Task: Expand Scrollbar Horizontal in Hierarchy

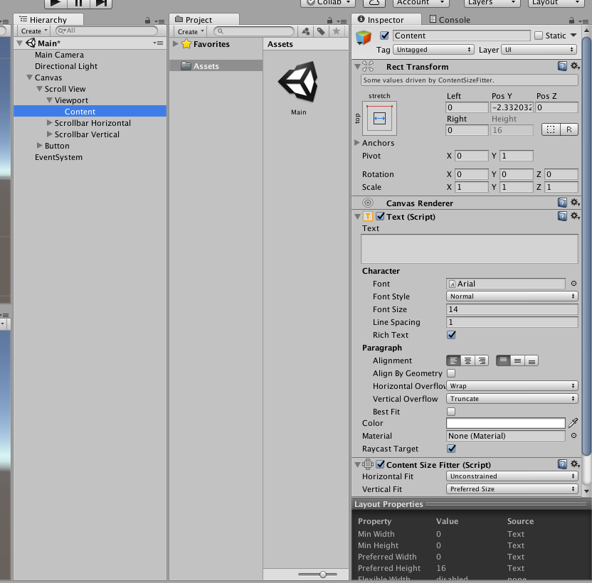Action: 50,123
